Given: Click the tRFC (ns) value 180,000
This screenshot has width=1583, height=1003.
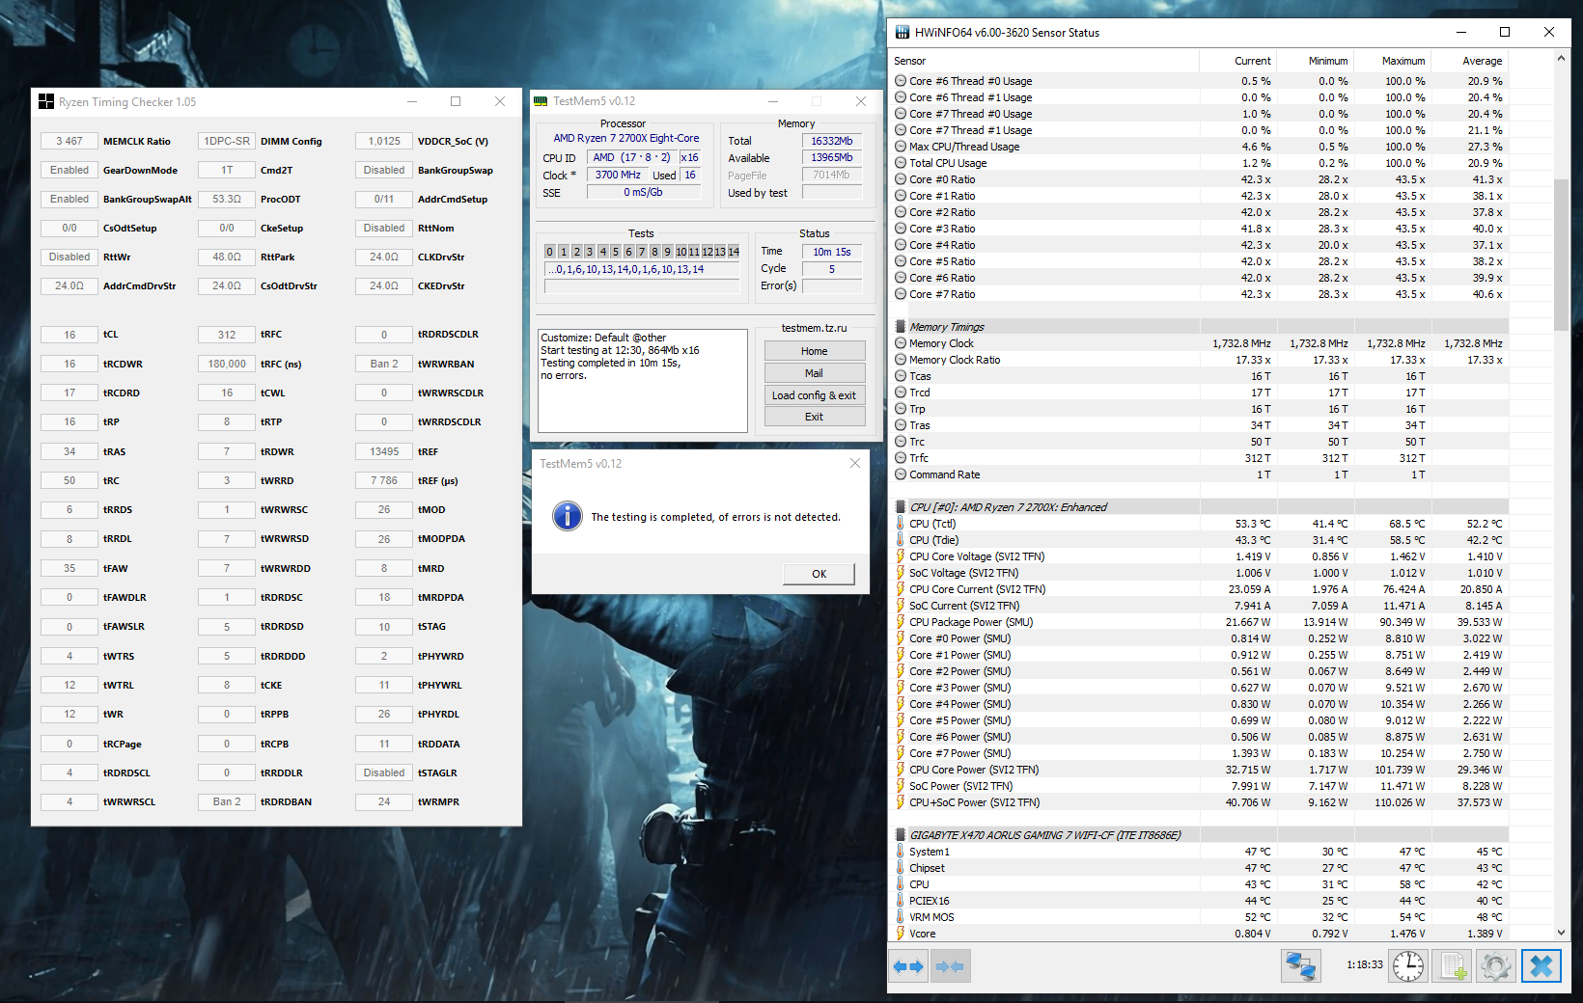Looking at the screenshot, I should click(x=227, y=364).
